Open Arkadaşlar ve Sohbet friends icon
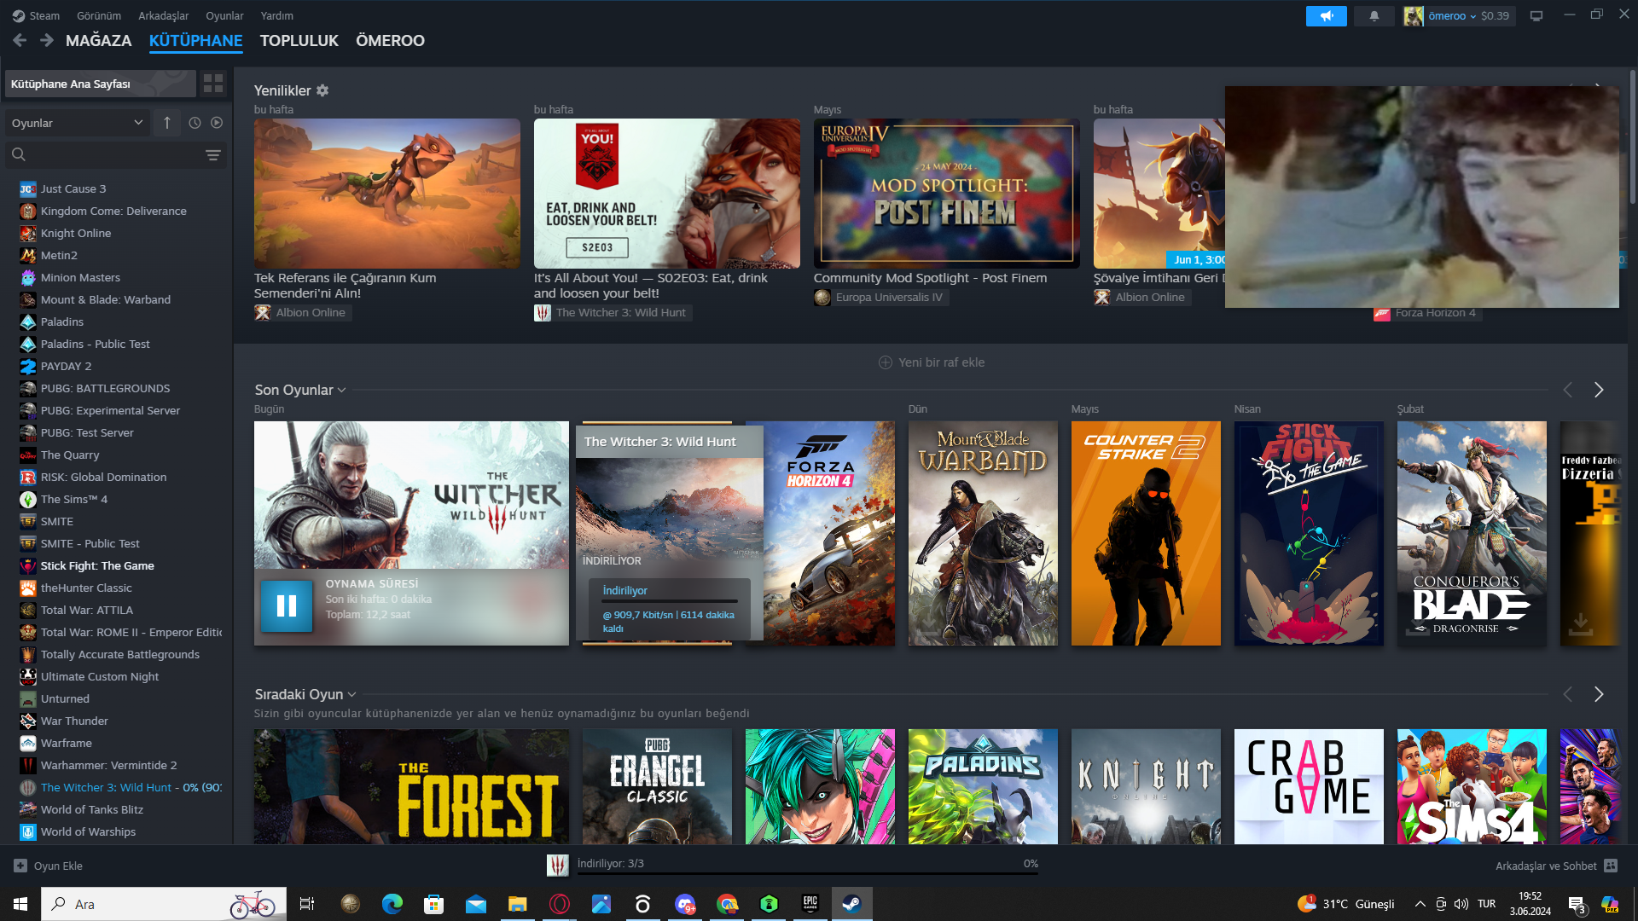 [1611, 866]
